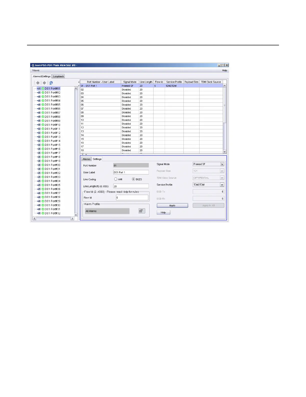Click the Apply to All button

[x=208, y=206]
